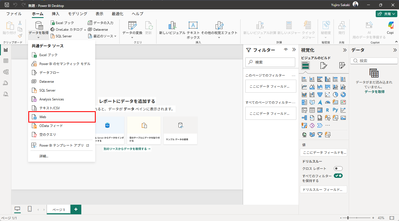
Task: Click Dataverse in the ribbon
Action: (98, 29)
